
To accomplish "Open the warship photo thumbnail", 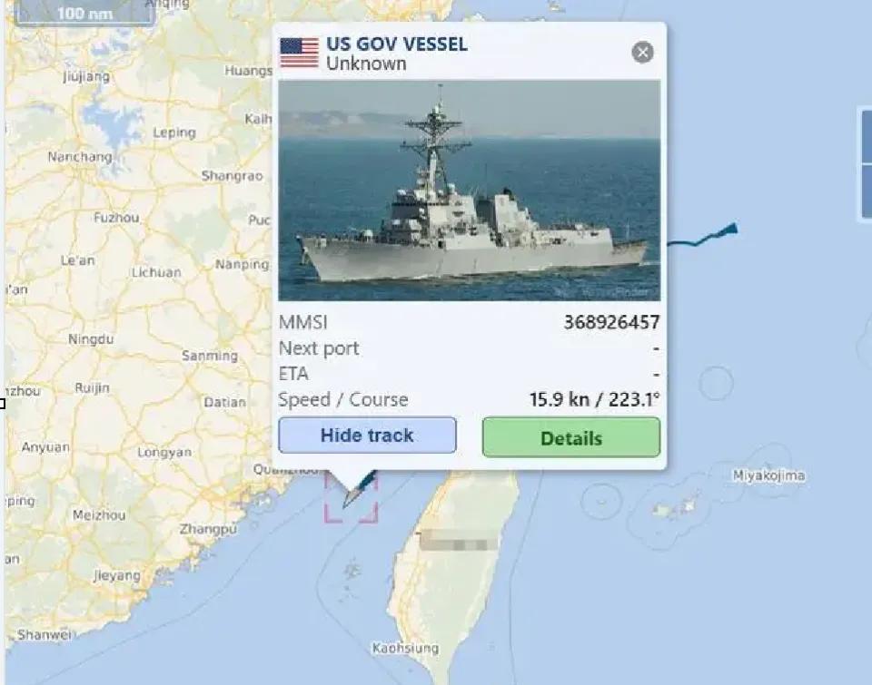I will coord(470,191).
